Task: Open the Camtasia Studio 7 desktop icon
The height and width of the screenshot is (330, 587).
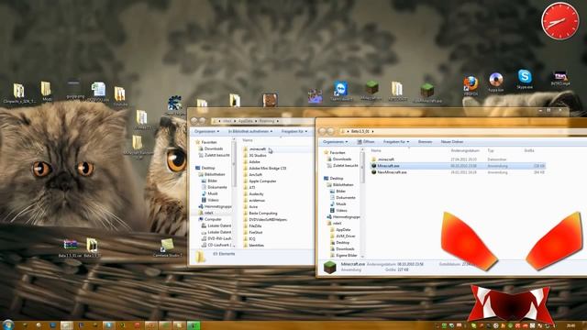Action: click(167, 247)
